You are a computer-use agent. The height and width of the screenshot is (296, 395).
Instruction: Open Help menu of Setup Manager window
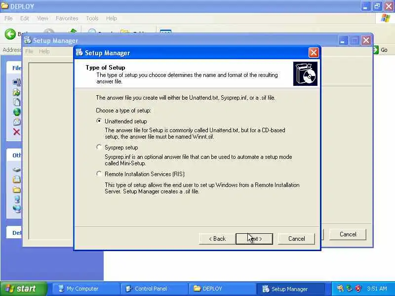coord(44,51)
